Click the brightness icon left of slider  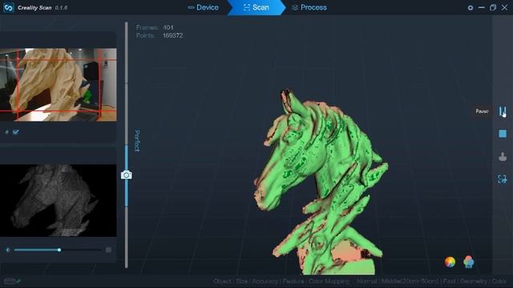point(8,250)
